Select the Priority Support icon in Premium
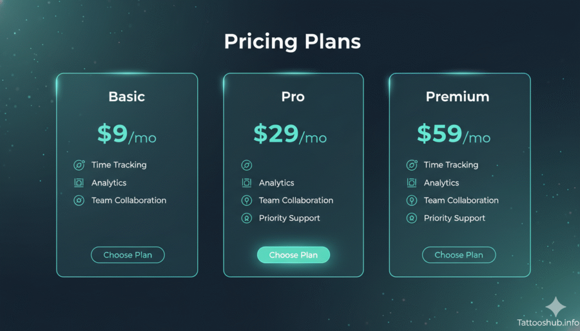The width and height of the screenshot is (580, 331). coord(412,218)
